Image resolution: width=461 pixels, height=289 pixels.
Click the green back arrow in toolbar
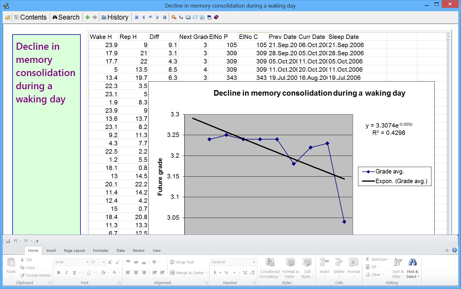pyautogui.click(x=87, y=18)
